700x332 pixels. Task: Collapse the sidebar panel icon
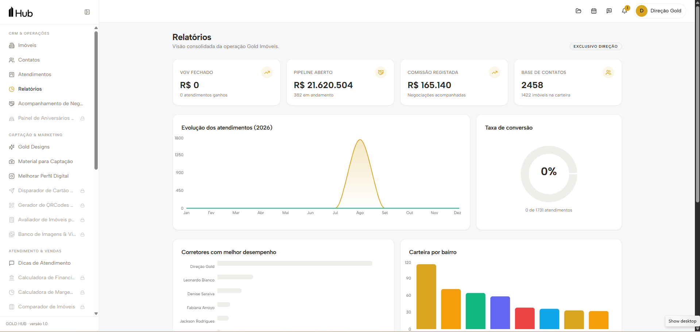[87, 12]
